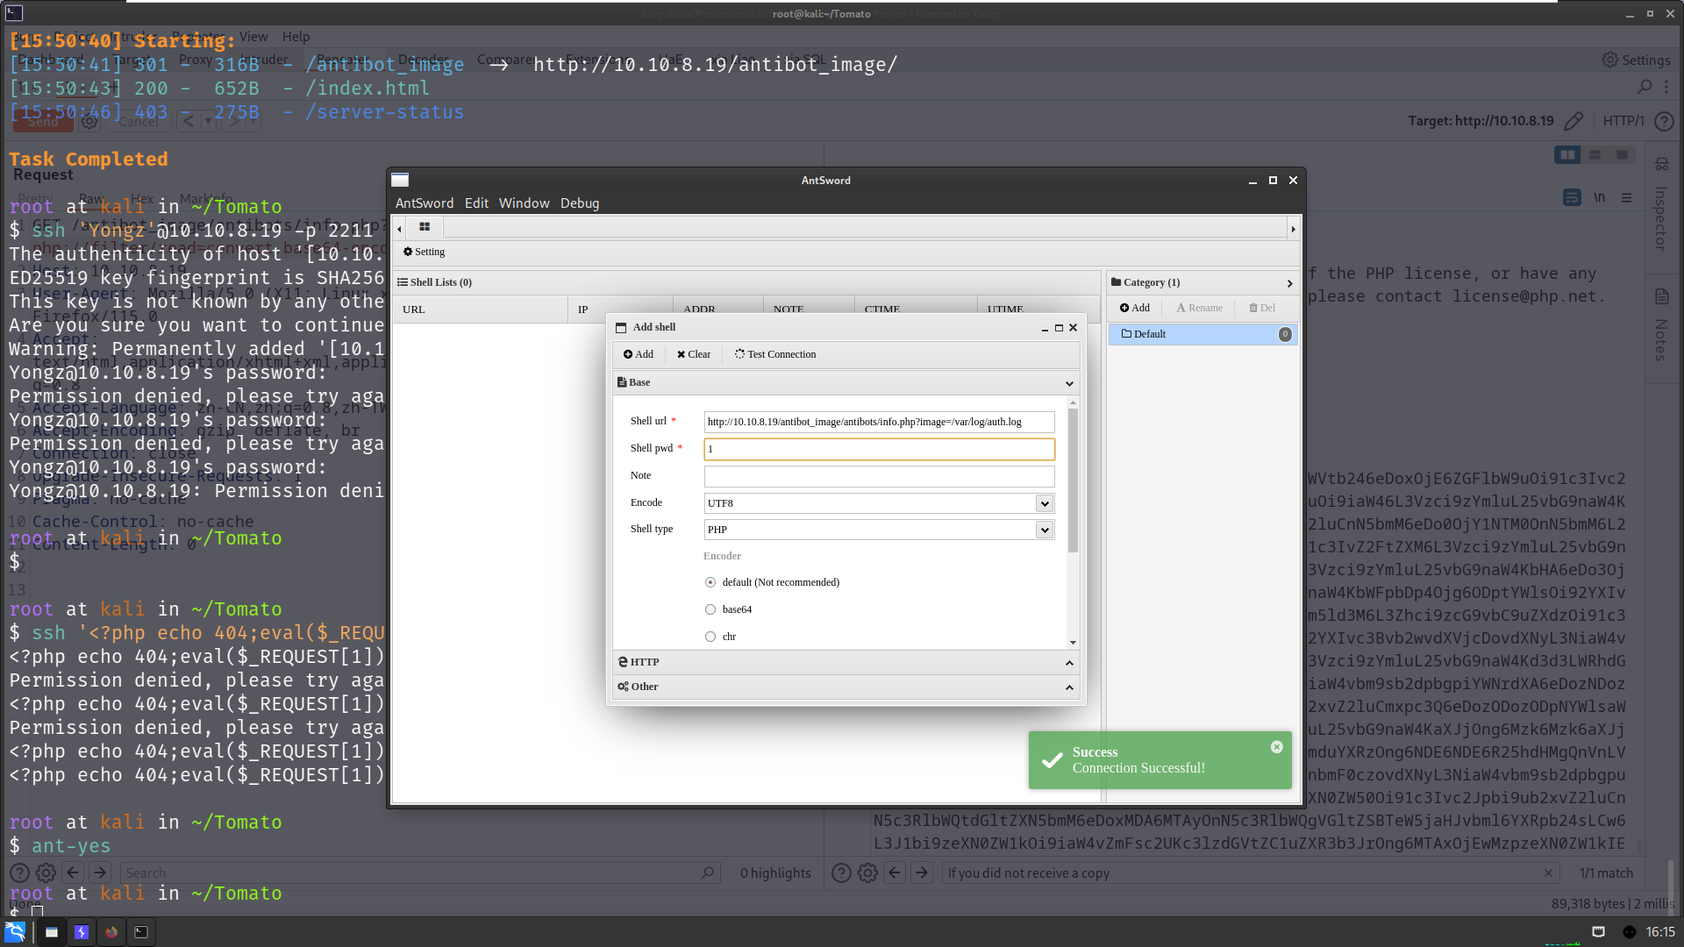Image resolution: width=1684 pixels, height=947 pixels.
Task: Expand the HTTP section
Action: coord(1069,663)
